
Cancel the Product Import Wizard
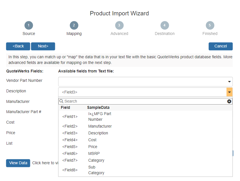[220, 46]
